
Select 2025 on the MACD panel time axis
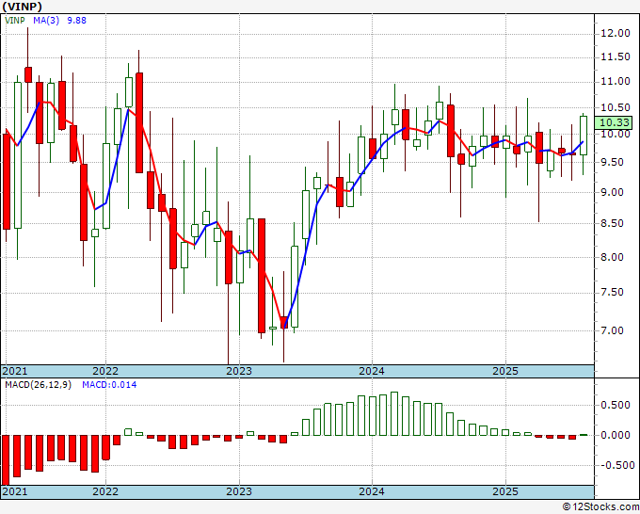[x=505, y=491]
